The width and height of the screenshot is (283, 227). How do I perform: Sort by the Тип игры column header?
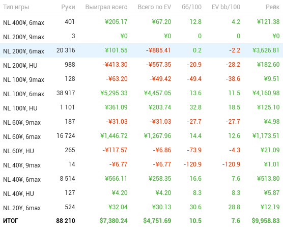tap(16, 7)
